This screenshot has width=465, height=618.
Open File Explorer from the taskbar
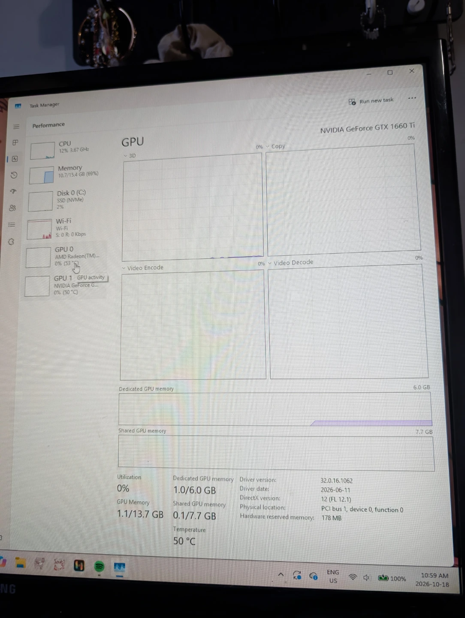pos(20,563)
